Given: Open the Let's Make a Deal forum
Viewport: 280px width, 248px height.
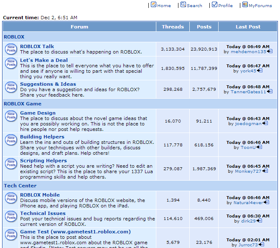Looking at the screenshot, I should click(44, 60).
